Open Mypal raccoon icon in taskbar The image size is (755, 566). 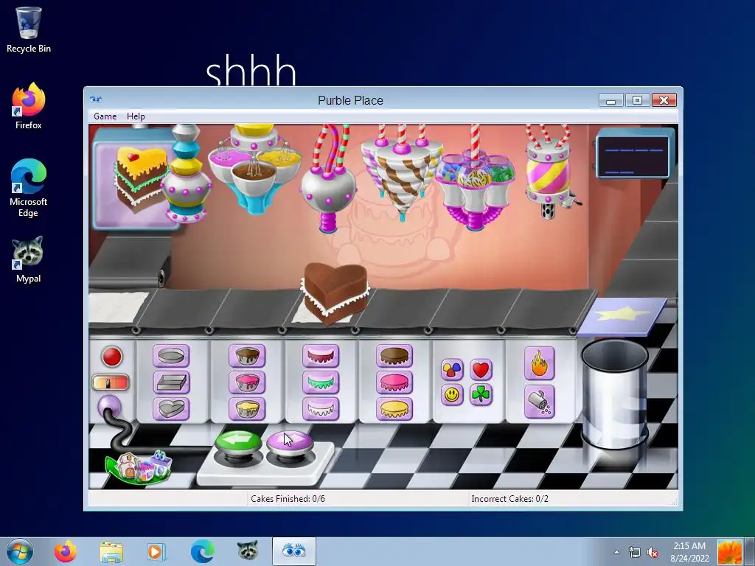(248, 551)
